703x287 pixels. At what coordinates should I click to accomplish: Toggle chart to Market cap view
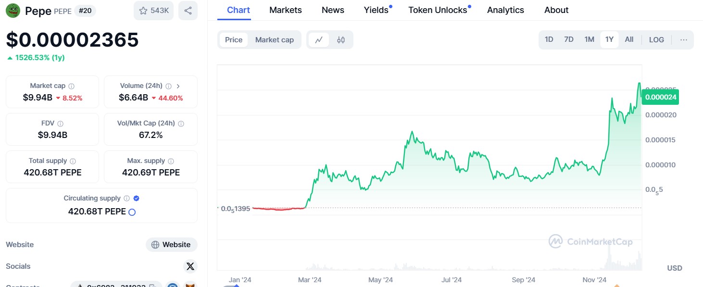(x=275, y=40)
